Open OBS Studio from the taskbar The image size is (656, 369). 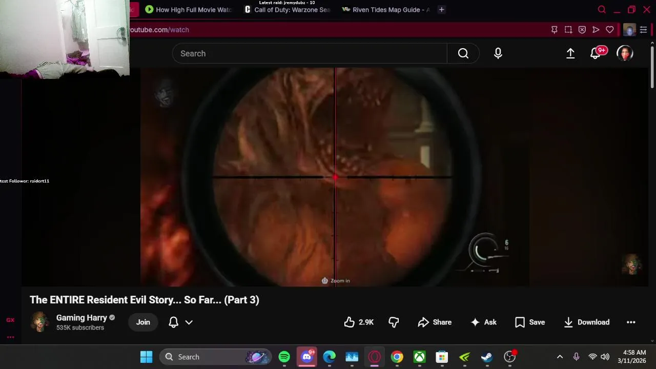pyautogui.click(x=509, y=357)
